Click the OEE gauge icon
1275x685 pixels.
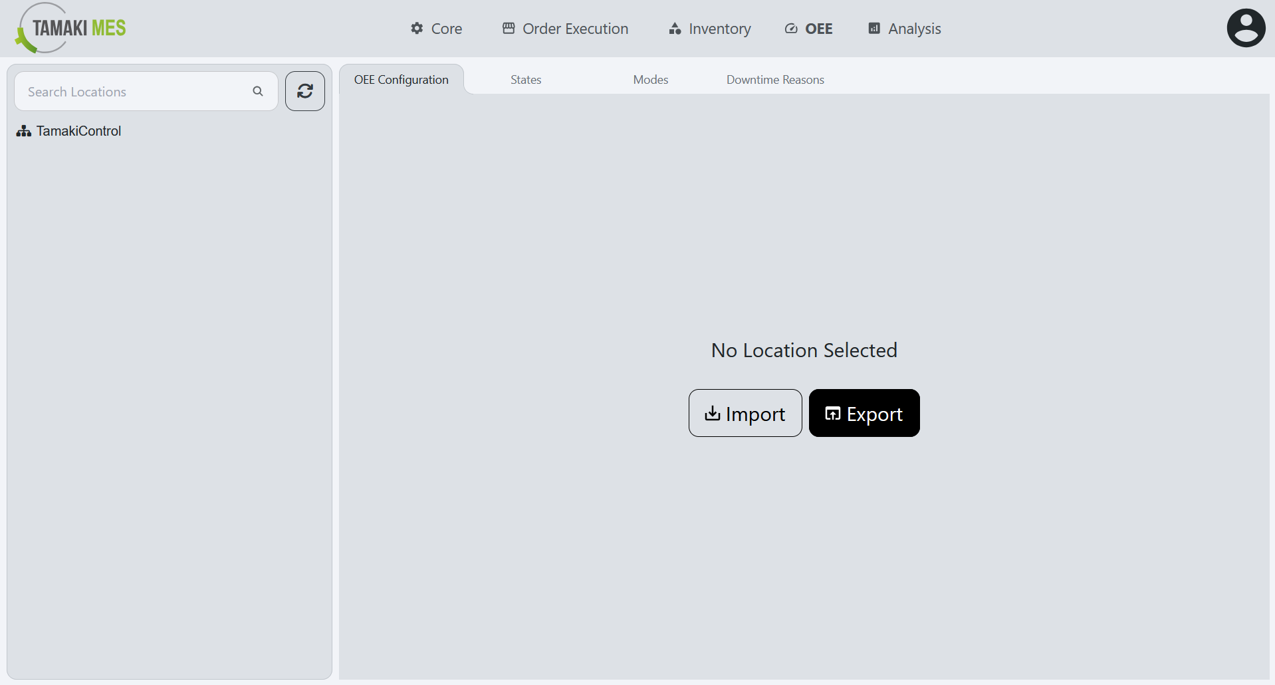pos(790,28)
